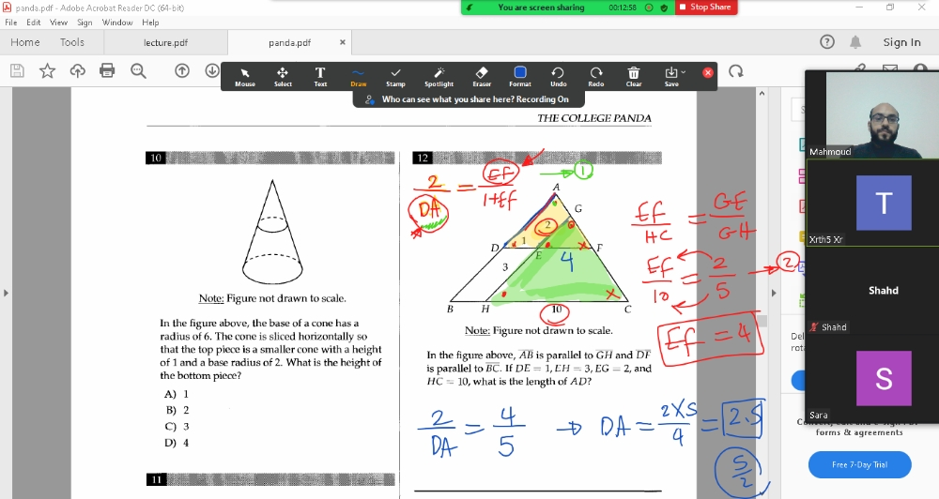Undo the last annotation

[558, 77]
